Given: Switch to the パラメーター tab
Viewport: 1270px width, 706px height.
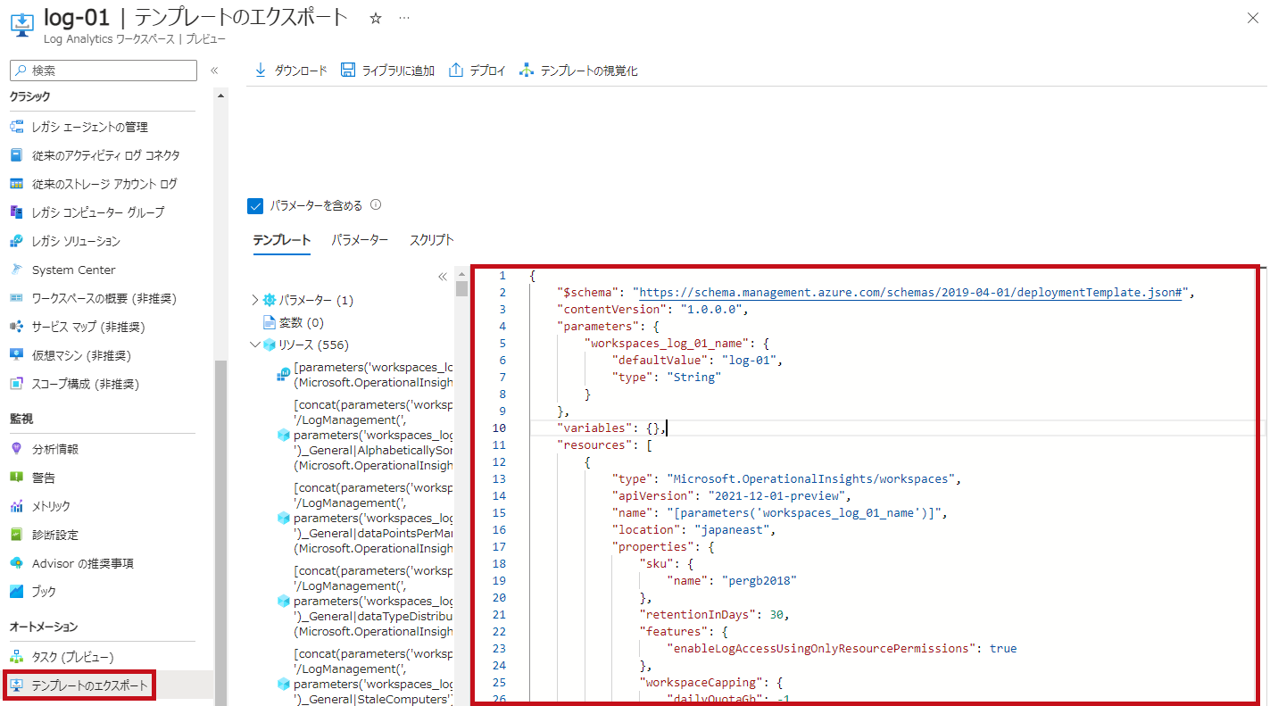Looking at the screenshot, I should coord(360,240).
